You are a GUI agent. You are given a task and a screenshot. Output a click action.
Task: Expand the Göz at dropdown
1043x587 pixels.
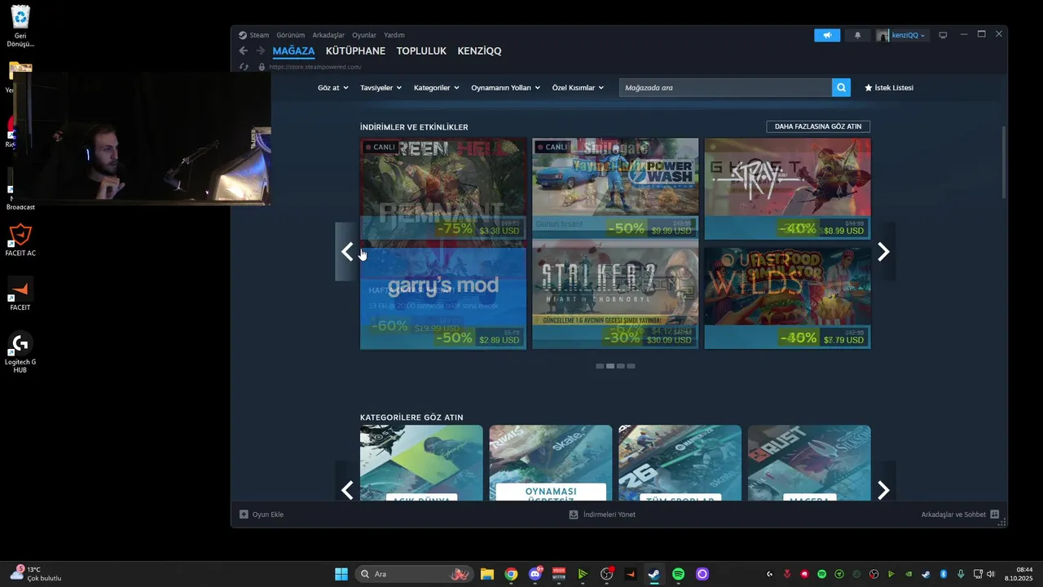pos(333,87)
